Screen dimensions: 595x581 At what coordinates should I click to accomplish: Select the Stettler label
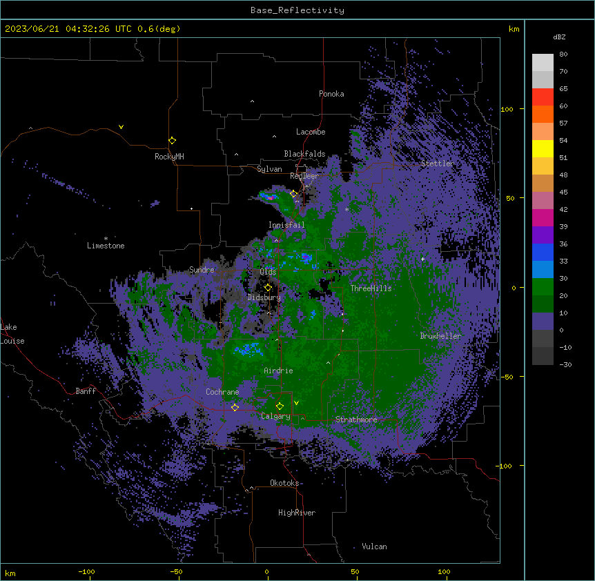click(437, 164)
